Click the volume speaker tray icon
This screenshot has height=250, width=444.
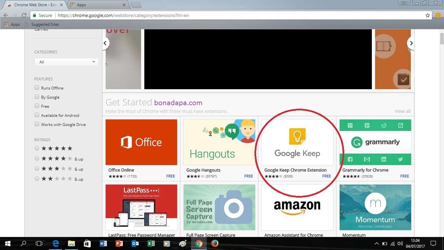click(x=400, y=243)
